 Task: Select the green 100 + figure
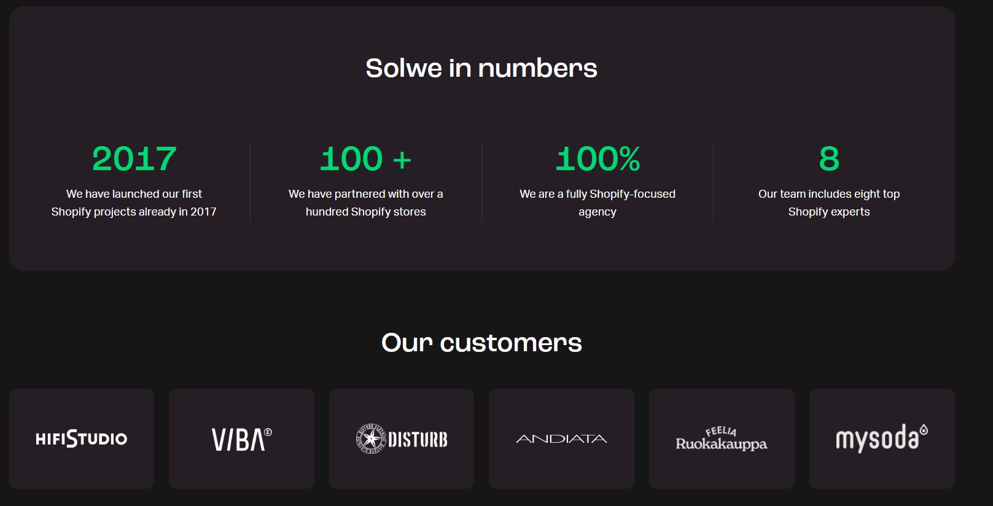[x=365, y=158]
